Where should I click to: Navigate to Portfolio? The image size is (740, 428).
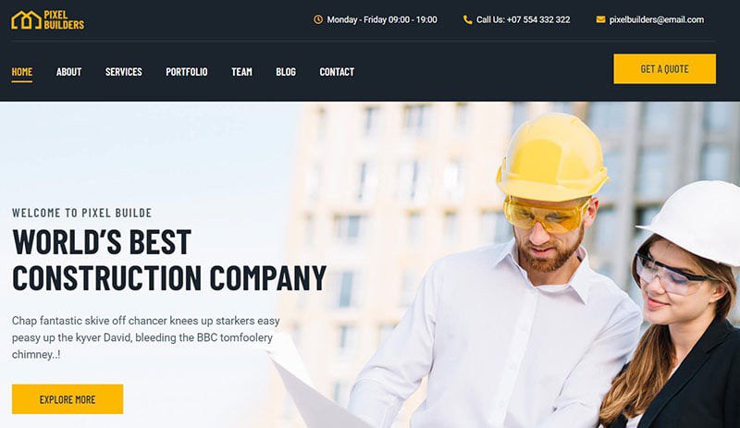tap(187, 72)
